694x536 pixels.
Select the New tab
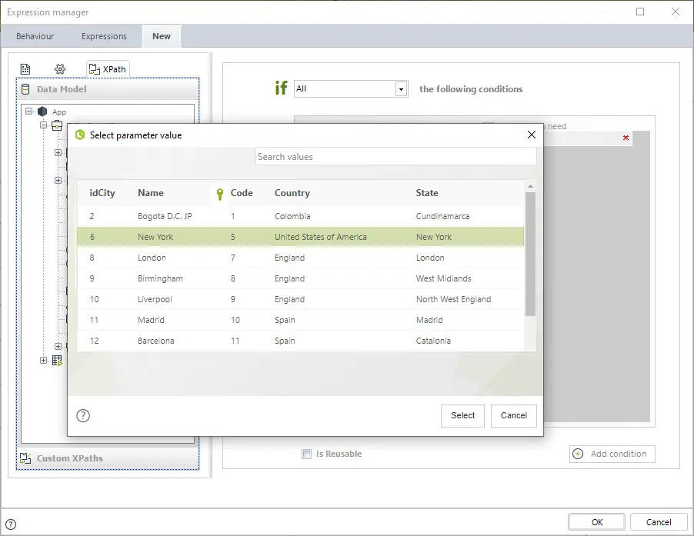point(162,36)
